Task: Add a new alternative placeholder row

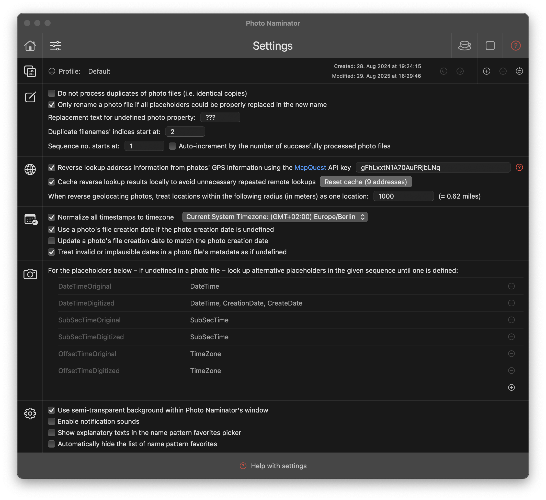Action: click(x=511, y=387)
